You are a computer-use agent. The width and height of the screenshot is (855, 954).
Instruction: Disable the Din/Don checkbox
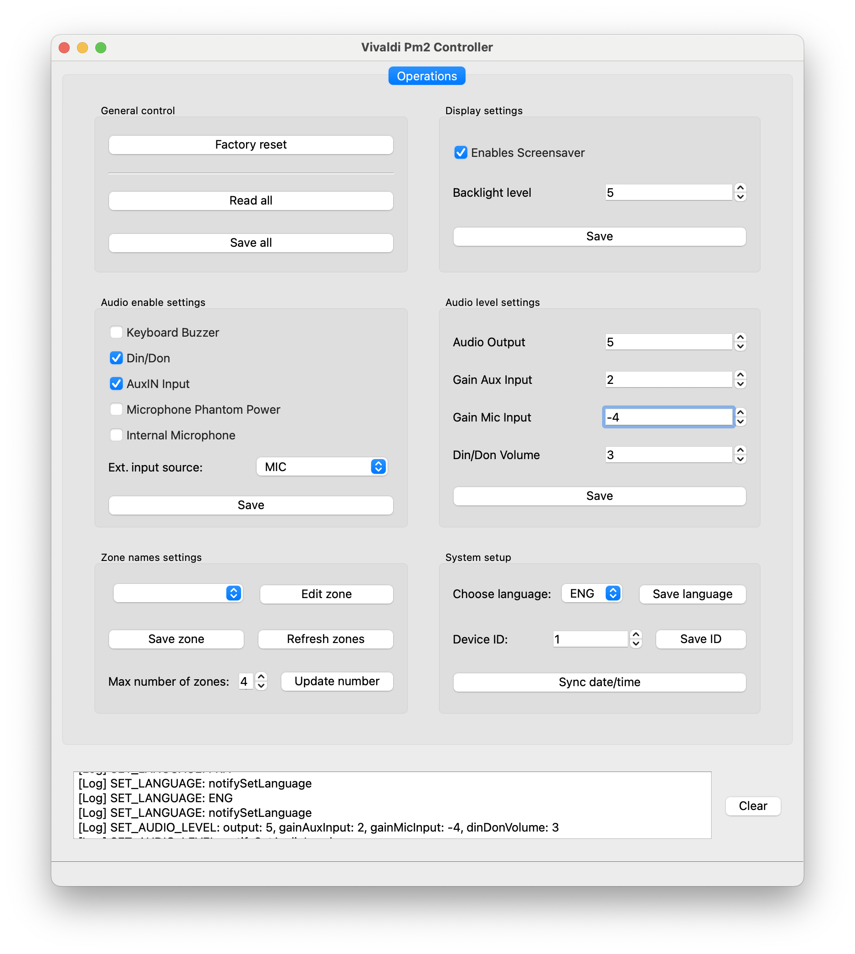(x=116, y=358)
